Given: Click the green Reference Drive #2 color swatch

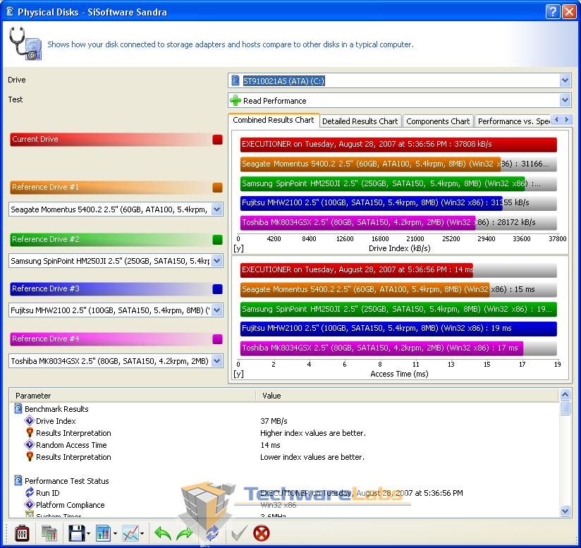Looking at the screenshot, I should coord(217,240).
